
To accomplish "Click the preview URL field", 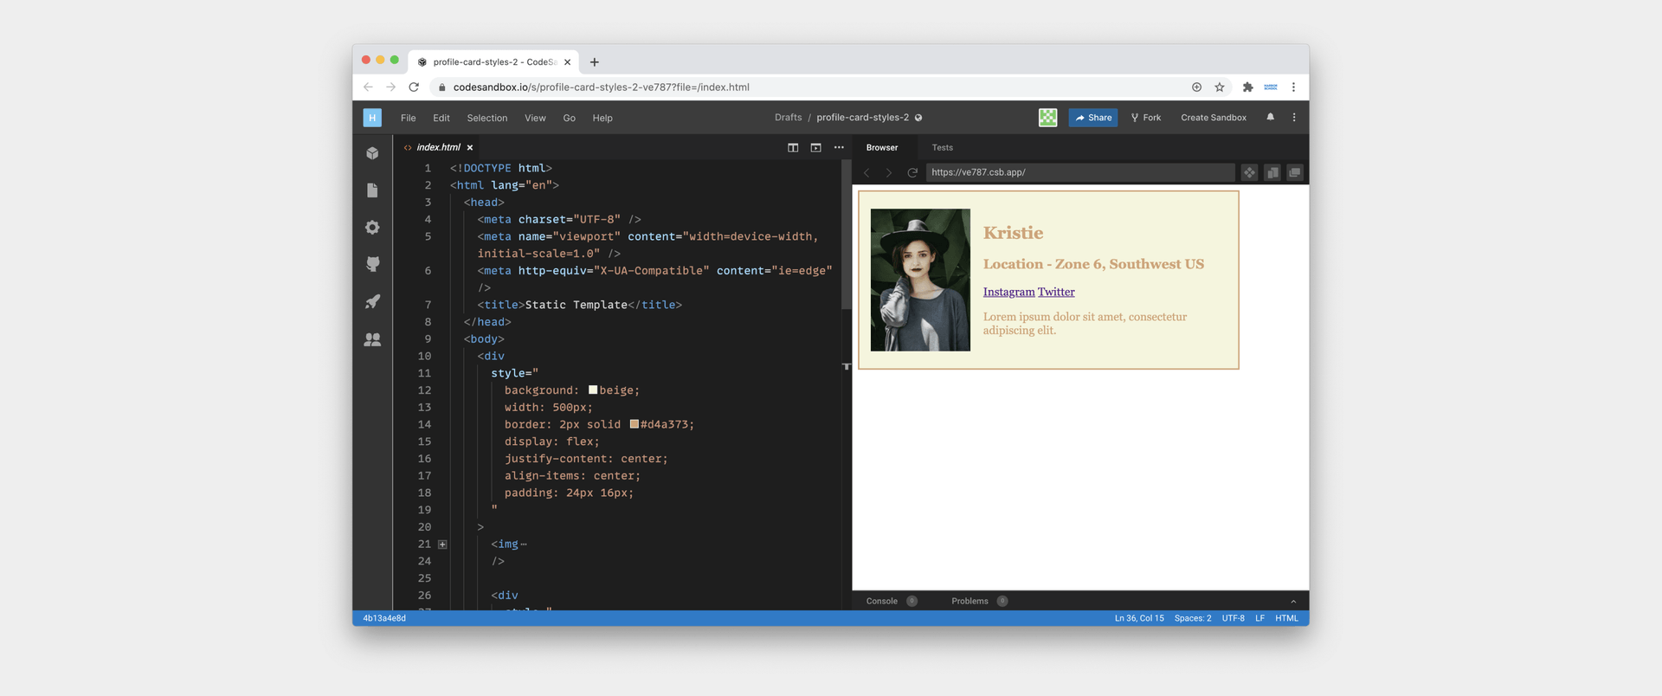I will coord(1080,172).
